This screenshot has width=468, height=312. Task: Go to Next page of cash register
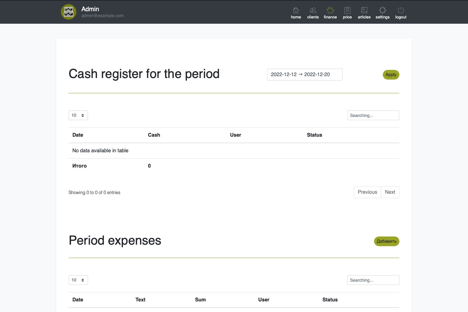click(390, 192)
